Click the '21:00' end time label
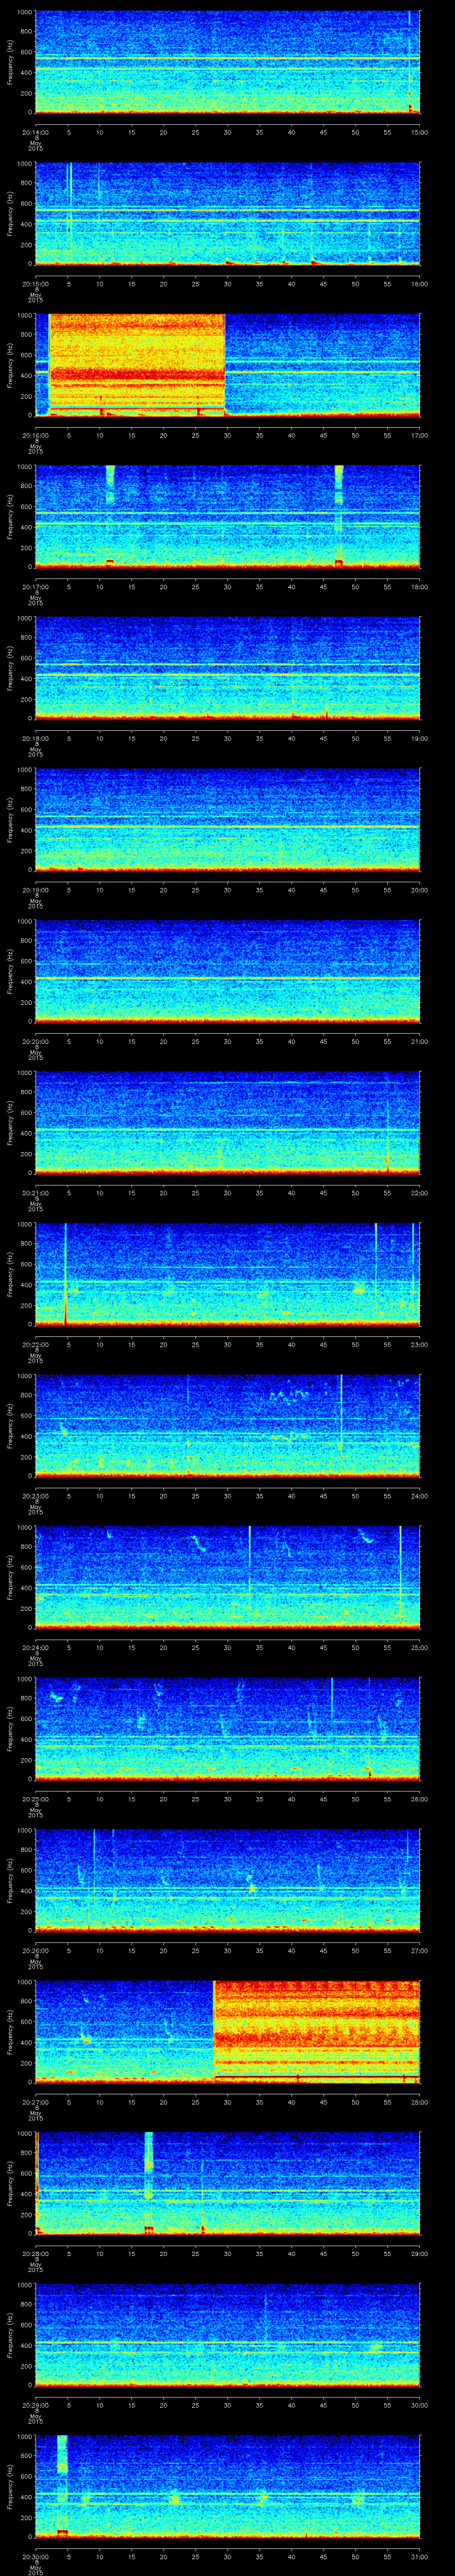Screen dimensions: 455x2576 (x=419, y=1041)
